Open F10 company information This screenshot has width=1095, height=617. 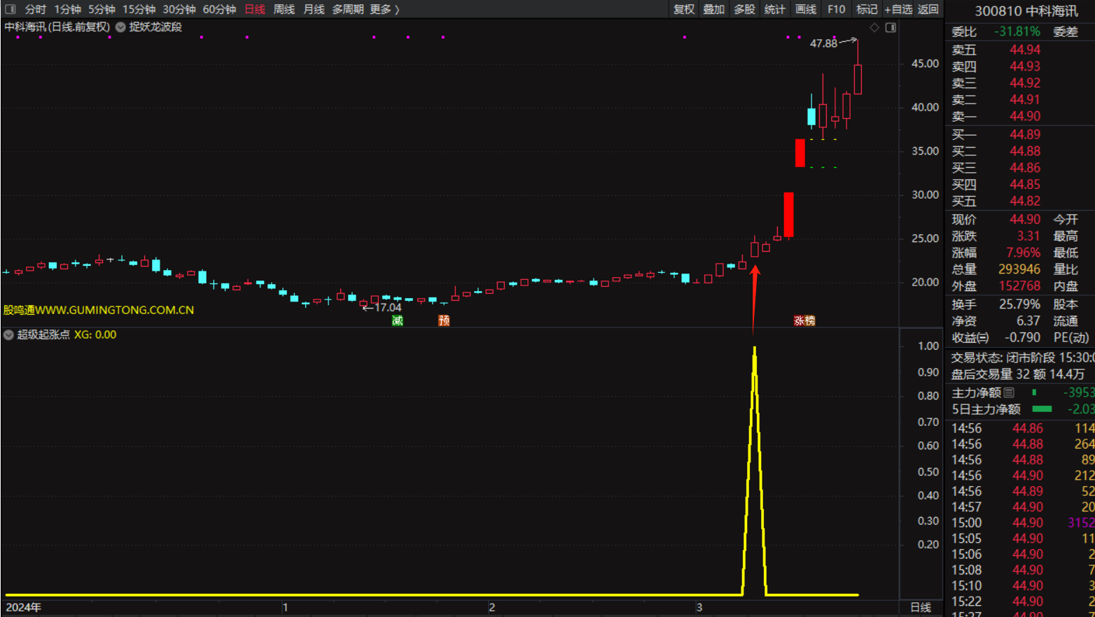(836, 9)
